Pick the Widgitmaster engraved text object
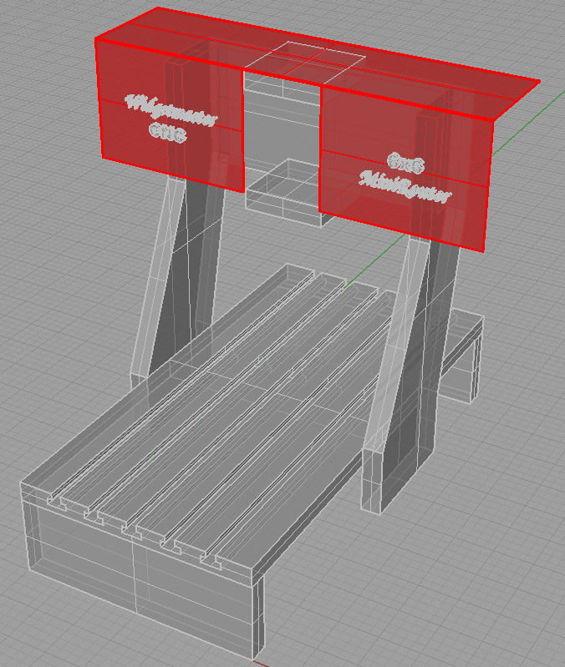The image size is (565, 667). pyautogui.click(x=171, y=110)
